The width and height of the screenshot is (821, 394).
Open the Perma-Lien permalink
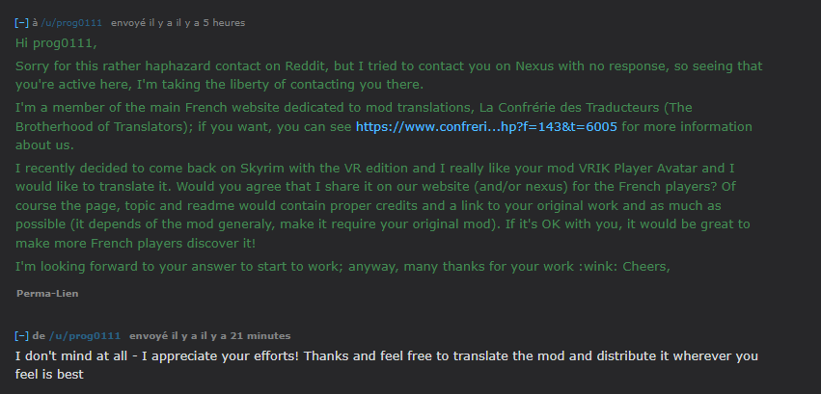pos(47,294)
